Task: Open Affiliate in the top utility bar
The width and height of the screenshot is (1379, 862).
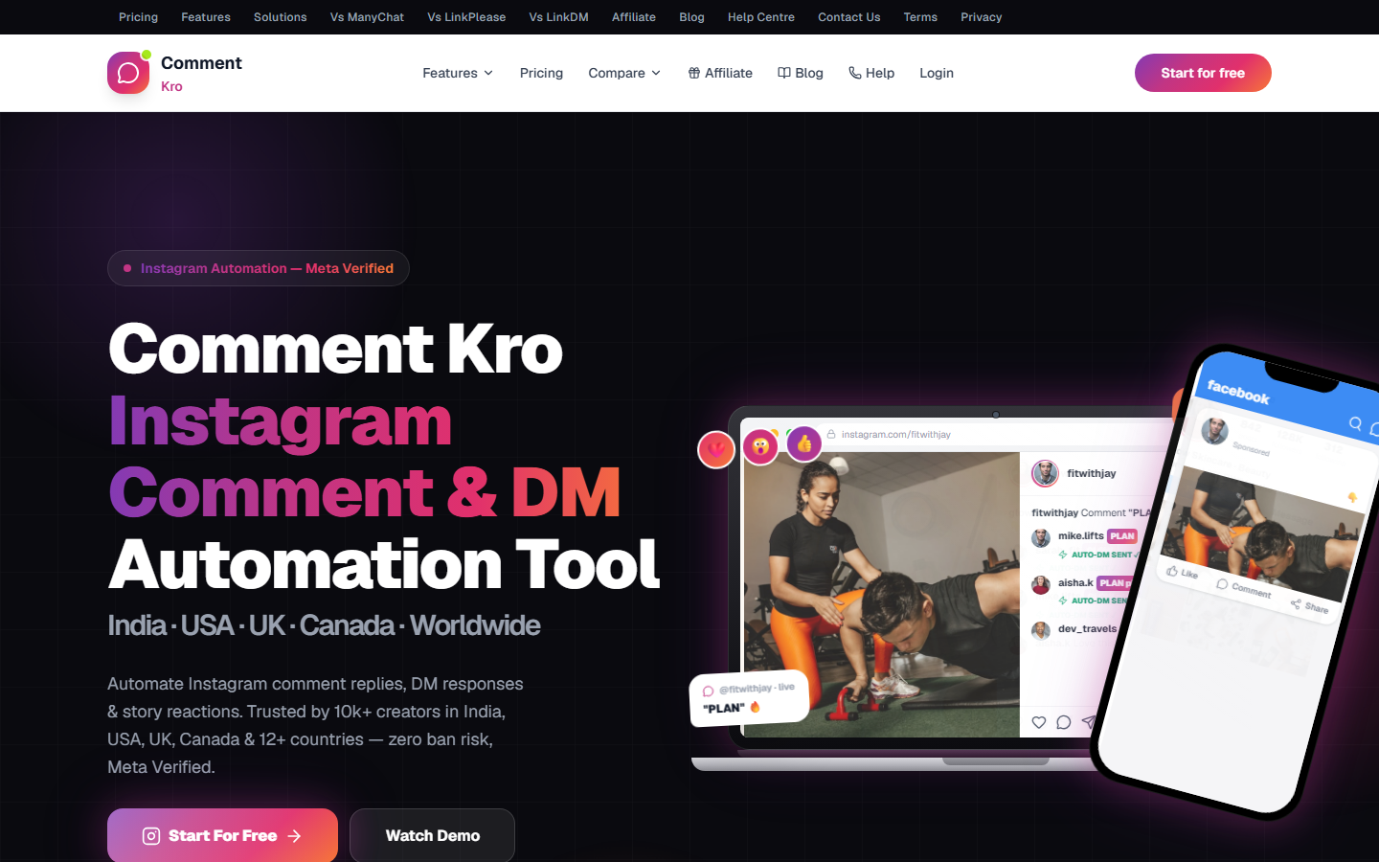Action: pyautogui.click(x=634, y=17)
